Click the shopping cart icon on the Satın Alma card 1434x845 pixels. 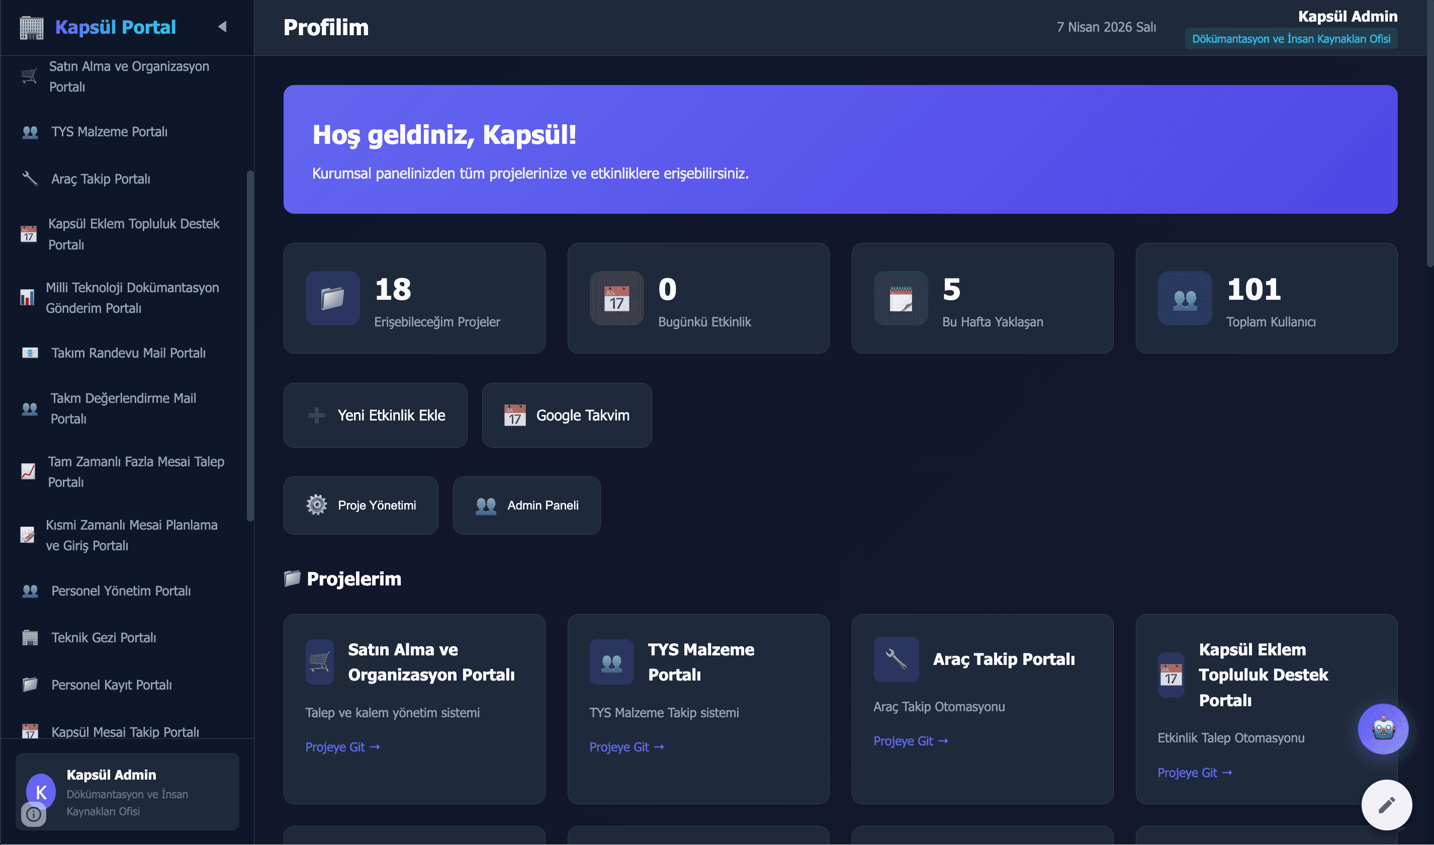coord(319,661)
